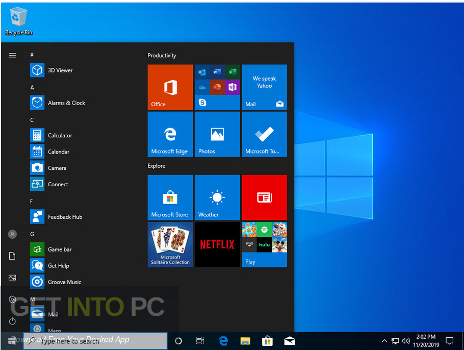Screen dimensions: 464x350
Task: Click the network icon in tray
Action: tap(395, 341)
